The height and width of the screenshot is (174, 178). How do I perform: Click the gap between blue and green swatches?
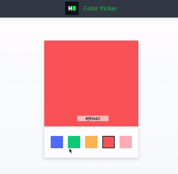point(65,142)
